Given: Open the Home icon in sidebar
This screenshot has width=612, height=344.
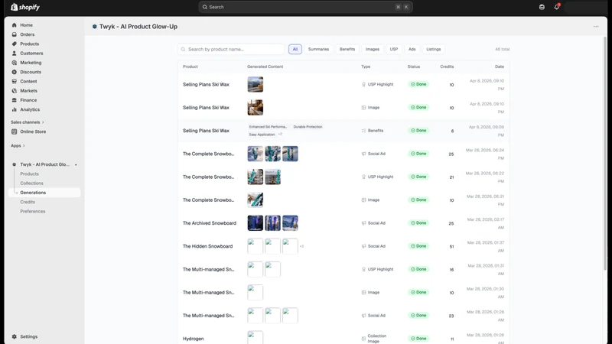Looking at the screenshot, I should click(x=15, y=25).
